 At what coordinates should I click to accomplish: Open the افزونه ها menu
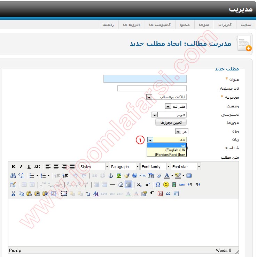click(131, 25)
